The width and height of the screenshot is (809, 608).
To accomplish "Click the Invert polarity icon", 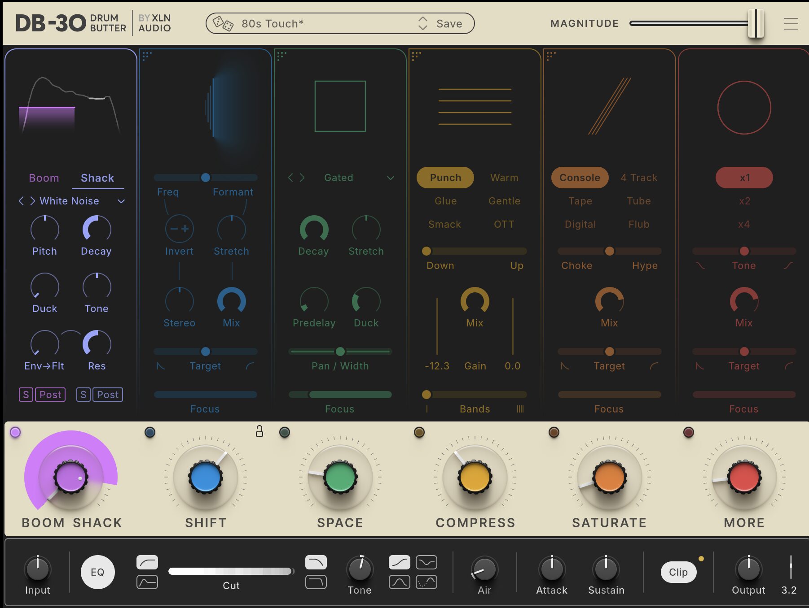I will 179,229.
